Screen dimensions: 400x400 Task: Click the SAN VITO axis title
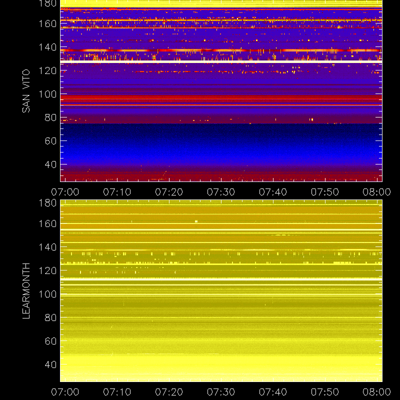coord(26,91)
